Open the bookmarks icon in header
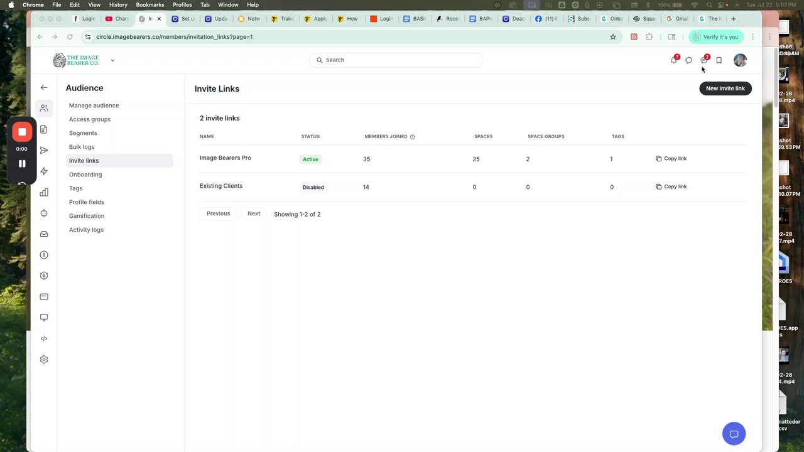This screenshot has width=804, height=452. tap(719, 60)
